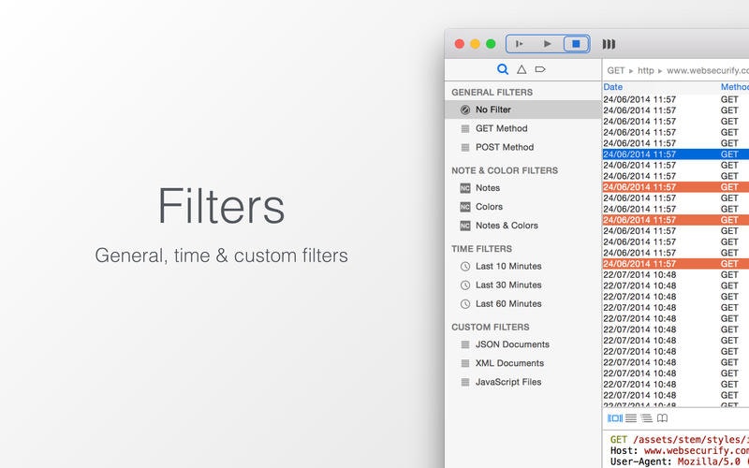
Task: Click the GENERAL FILTERS section header
Action: click(x=492, y=92)
